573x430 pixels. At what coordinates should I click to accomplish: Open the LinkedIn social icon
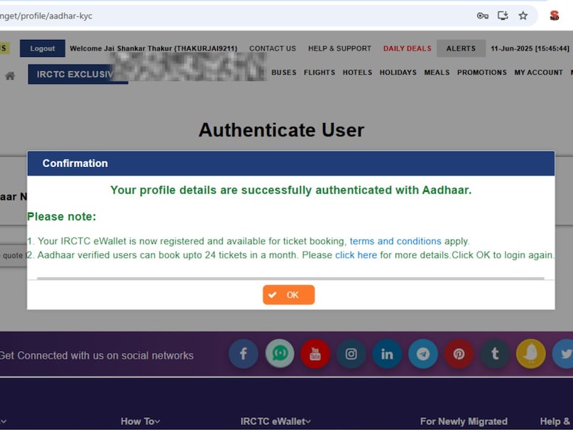[x=387, y=353]
